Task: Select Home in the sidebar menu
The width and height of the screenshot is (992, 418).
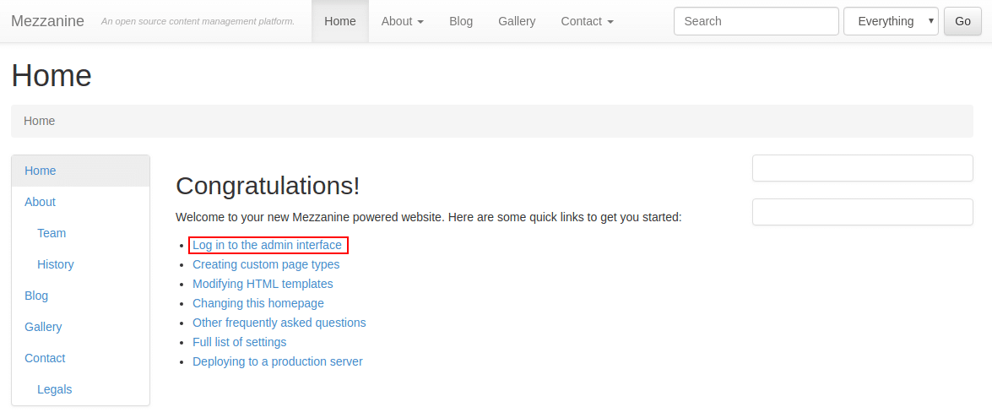Action: 80,171
